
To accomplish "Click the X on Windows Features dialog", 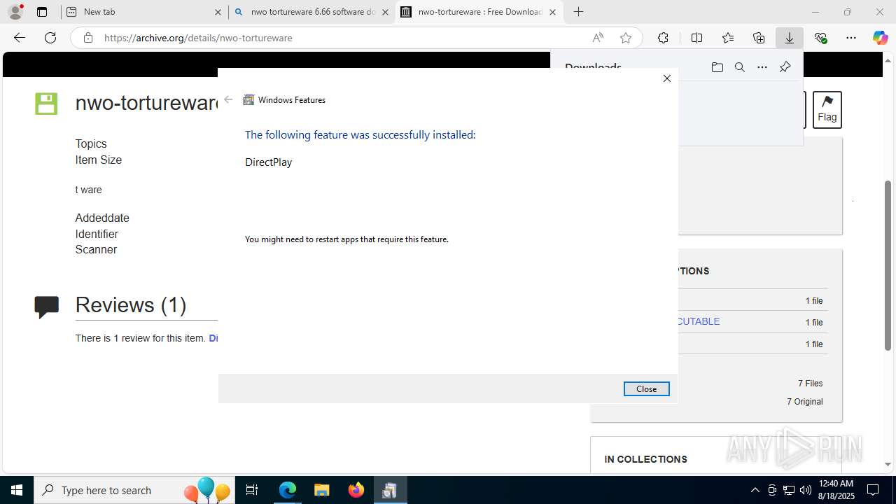I will 667,78.
